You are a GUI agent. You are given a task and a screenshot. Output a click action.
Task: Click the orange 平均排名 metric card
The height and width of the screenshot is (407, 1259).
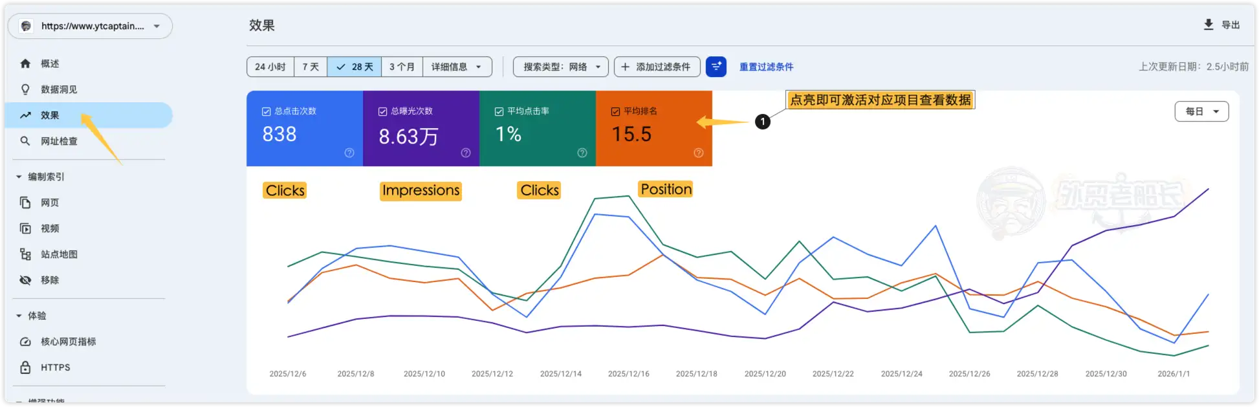[653, 136]
